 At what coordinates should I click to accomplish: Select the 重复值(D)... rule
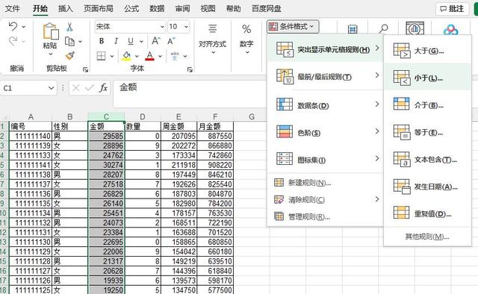tap(427, 213)
